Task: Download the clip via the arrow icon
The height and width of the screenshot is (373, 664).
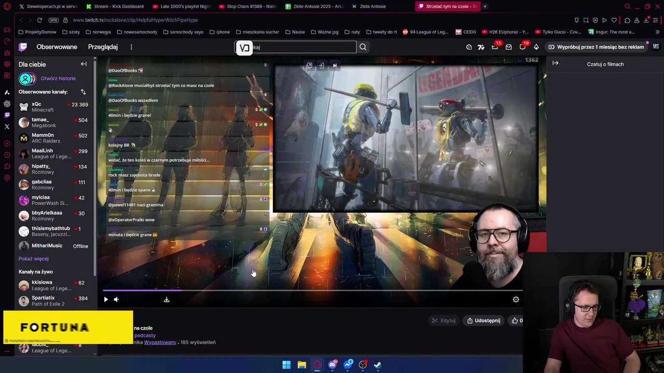Action: [x=167, y=299]
